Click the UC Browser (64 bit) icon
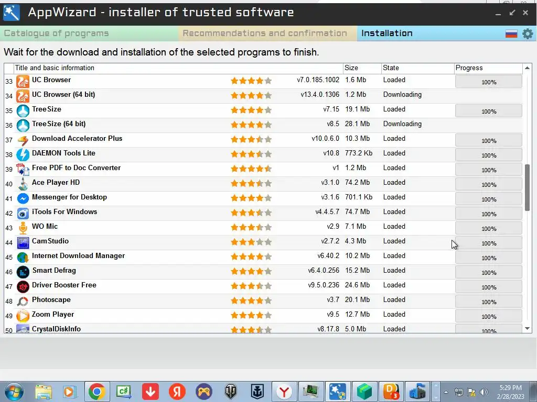The image size is (537, 402). pyautogui.click(x=23, y=96)
